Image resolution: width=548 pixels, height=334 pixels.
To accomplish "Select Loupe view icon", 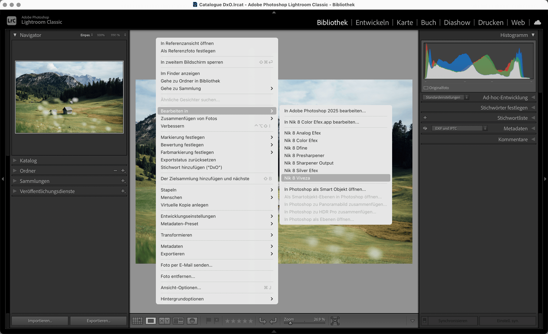I will 151,321.
